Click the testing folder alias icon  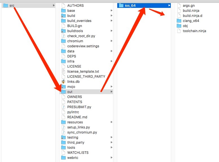coord(63,137)
